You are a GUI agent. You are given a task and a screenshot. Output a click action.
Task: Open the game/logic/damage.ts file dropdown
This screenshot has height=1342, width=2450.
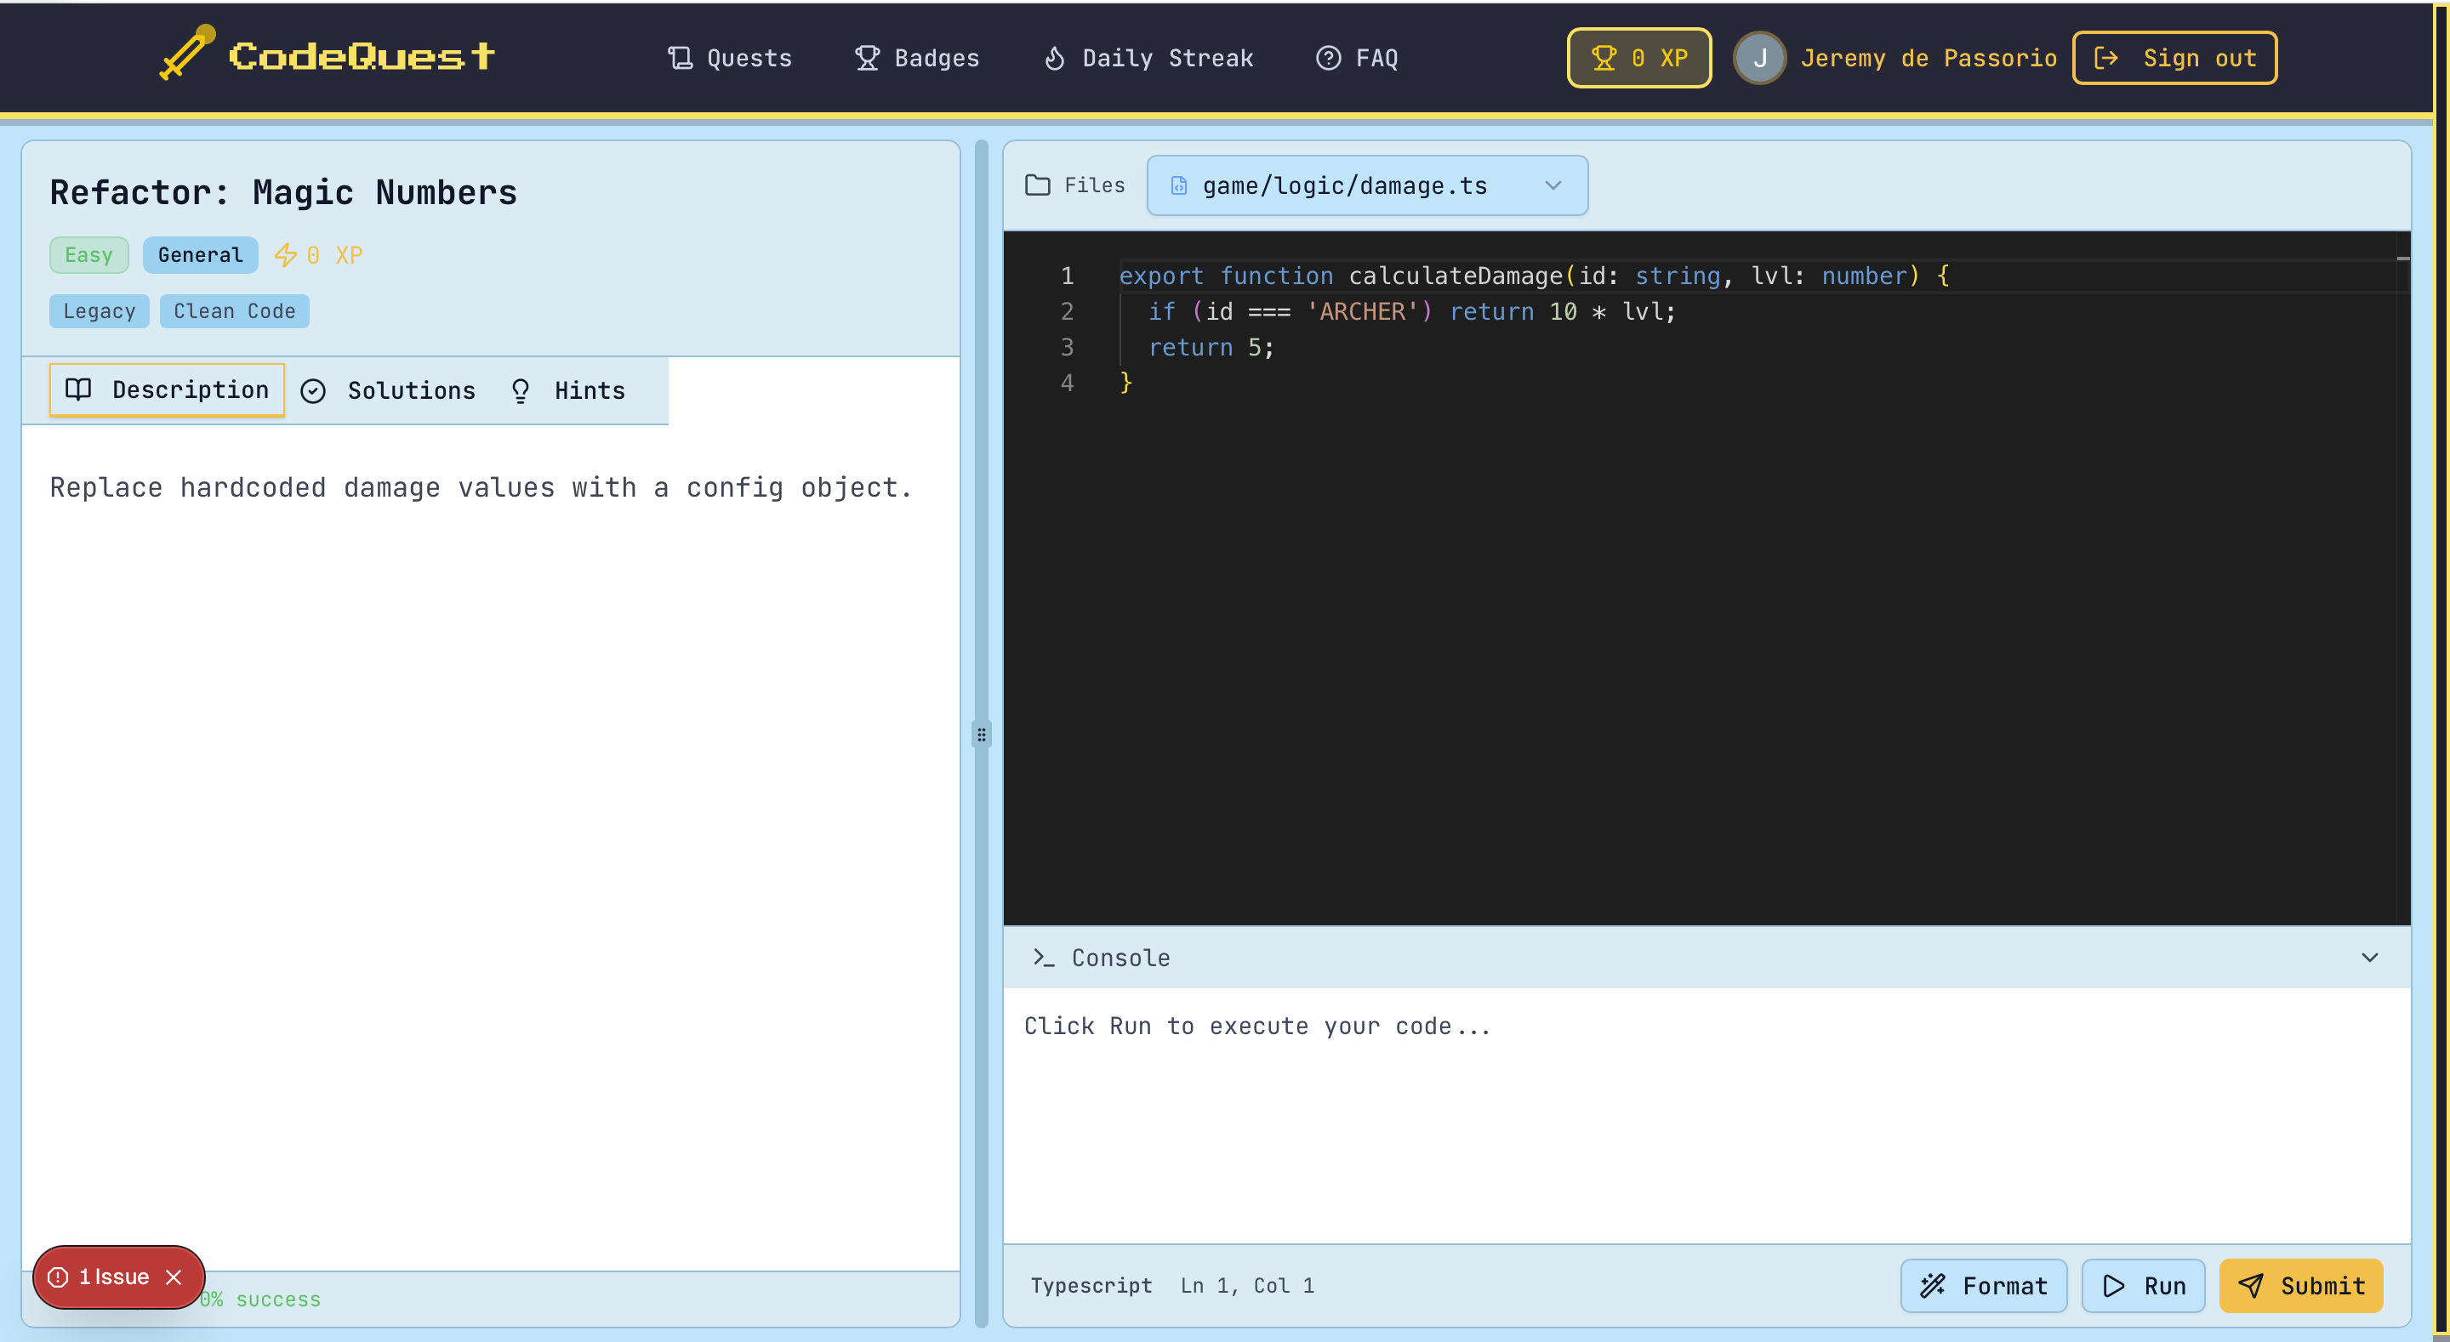click(x=1365, y=185)
